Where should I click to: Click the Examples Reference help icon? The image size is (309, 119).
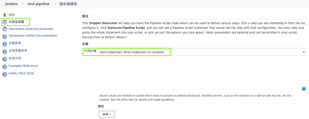tap(5, 66)
